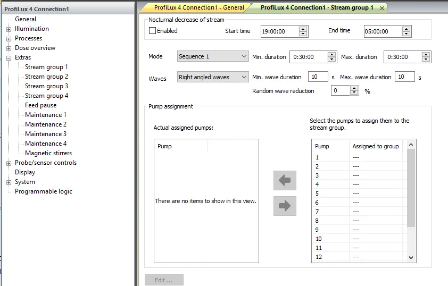Open Maintenance 2 in the tree
The height and width of the screenshot is (286, 448).
[46, 124]
